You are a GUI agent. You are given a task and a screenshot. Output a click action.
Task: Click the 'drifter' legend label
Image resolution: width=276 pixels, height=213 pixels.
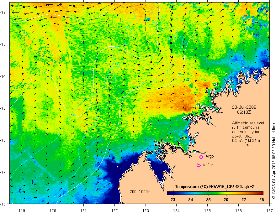point(208,165)
